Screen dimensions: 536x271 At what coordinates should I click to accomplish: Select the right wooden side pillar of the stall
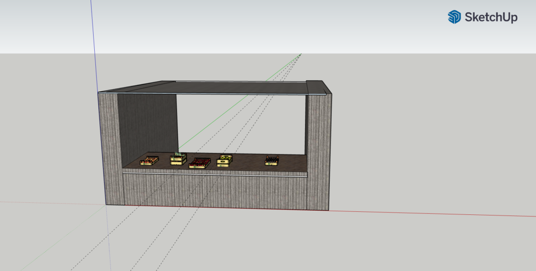coord(319,152)
